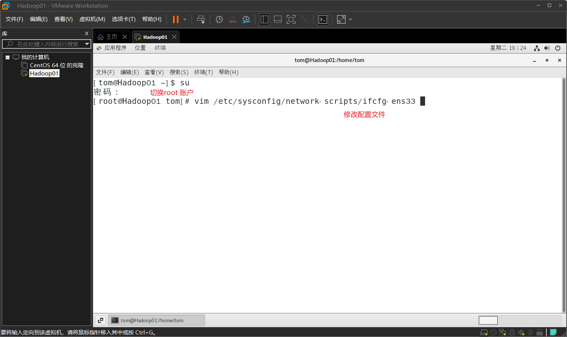Click the network adapter status icon
This screenshot has width=567, height=337.
503,333
